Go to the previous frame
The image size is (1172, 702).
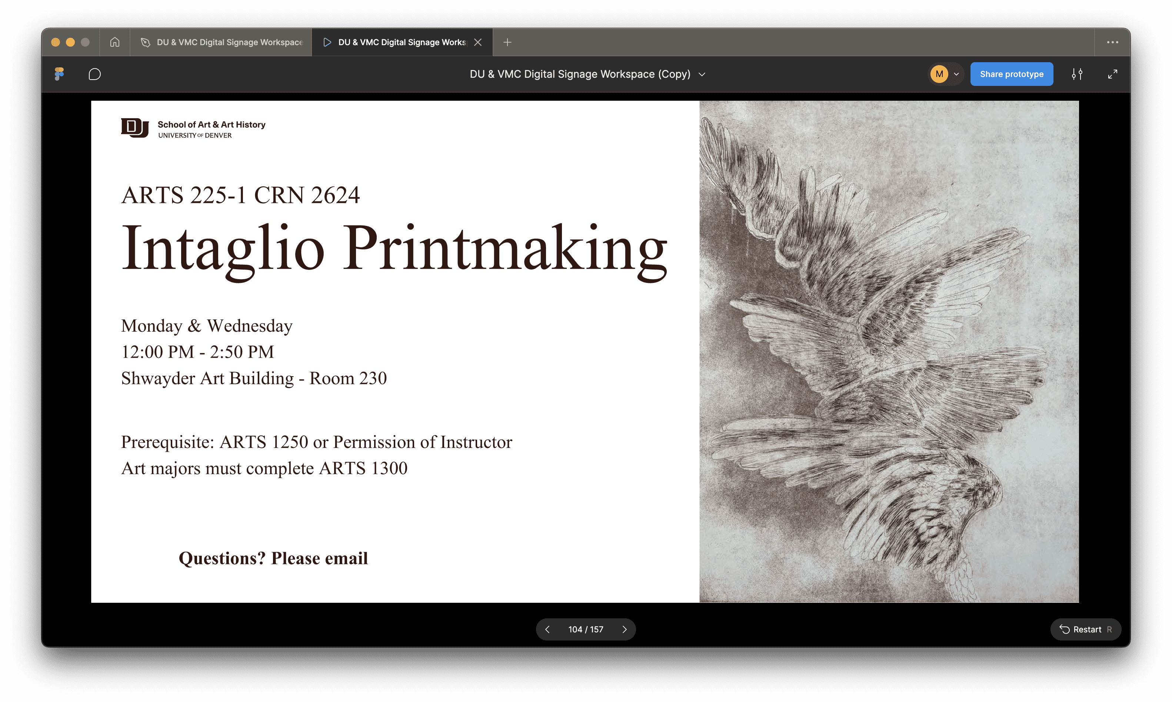click(547, 629)
